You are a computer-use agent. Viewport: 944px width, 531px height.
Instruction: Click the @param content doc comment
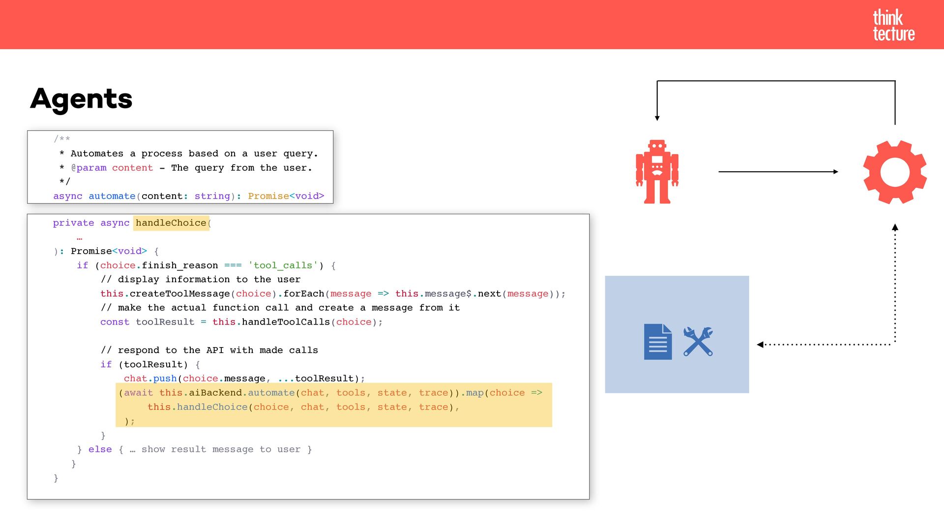pyautogui.click(x=112, y=168)
